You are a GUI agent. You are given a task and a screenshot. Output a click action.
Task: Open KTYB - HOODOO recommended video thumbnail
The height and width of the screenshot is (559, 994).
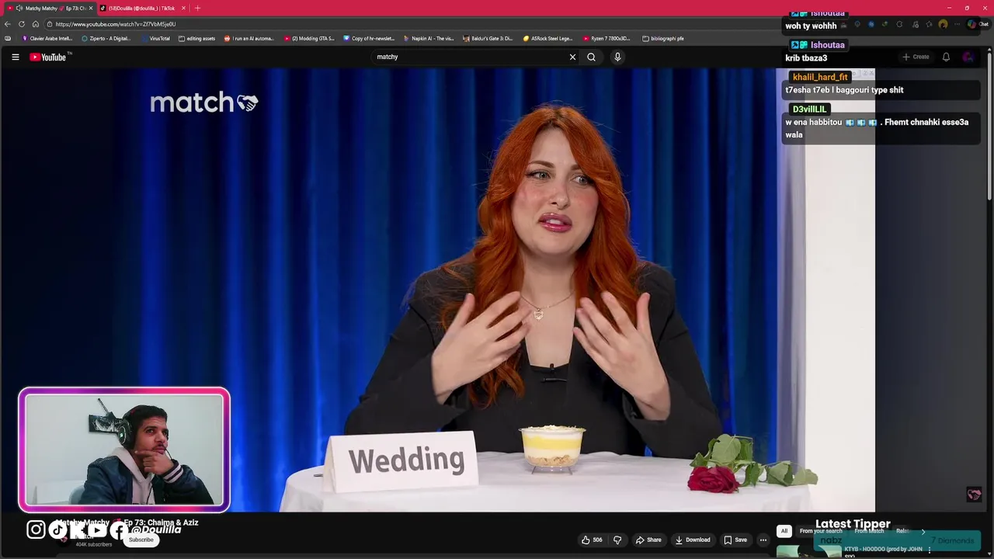[x=809, y=551]
